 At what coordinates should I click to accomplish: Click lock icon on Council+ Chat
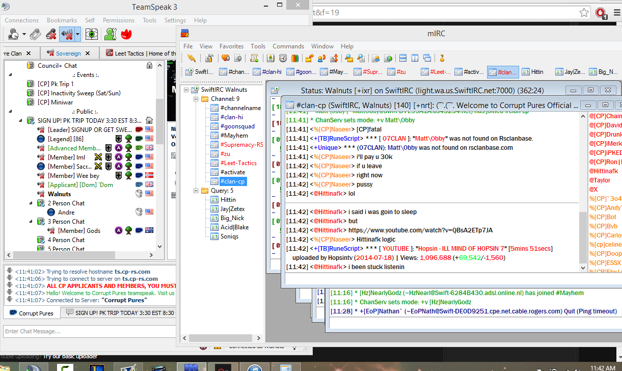149,65
